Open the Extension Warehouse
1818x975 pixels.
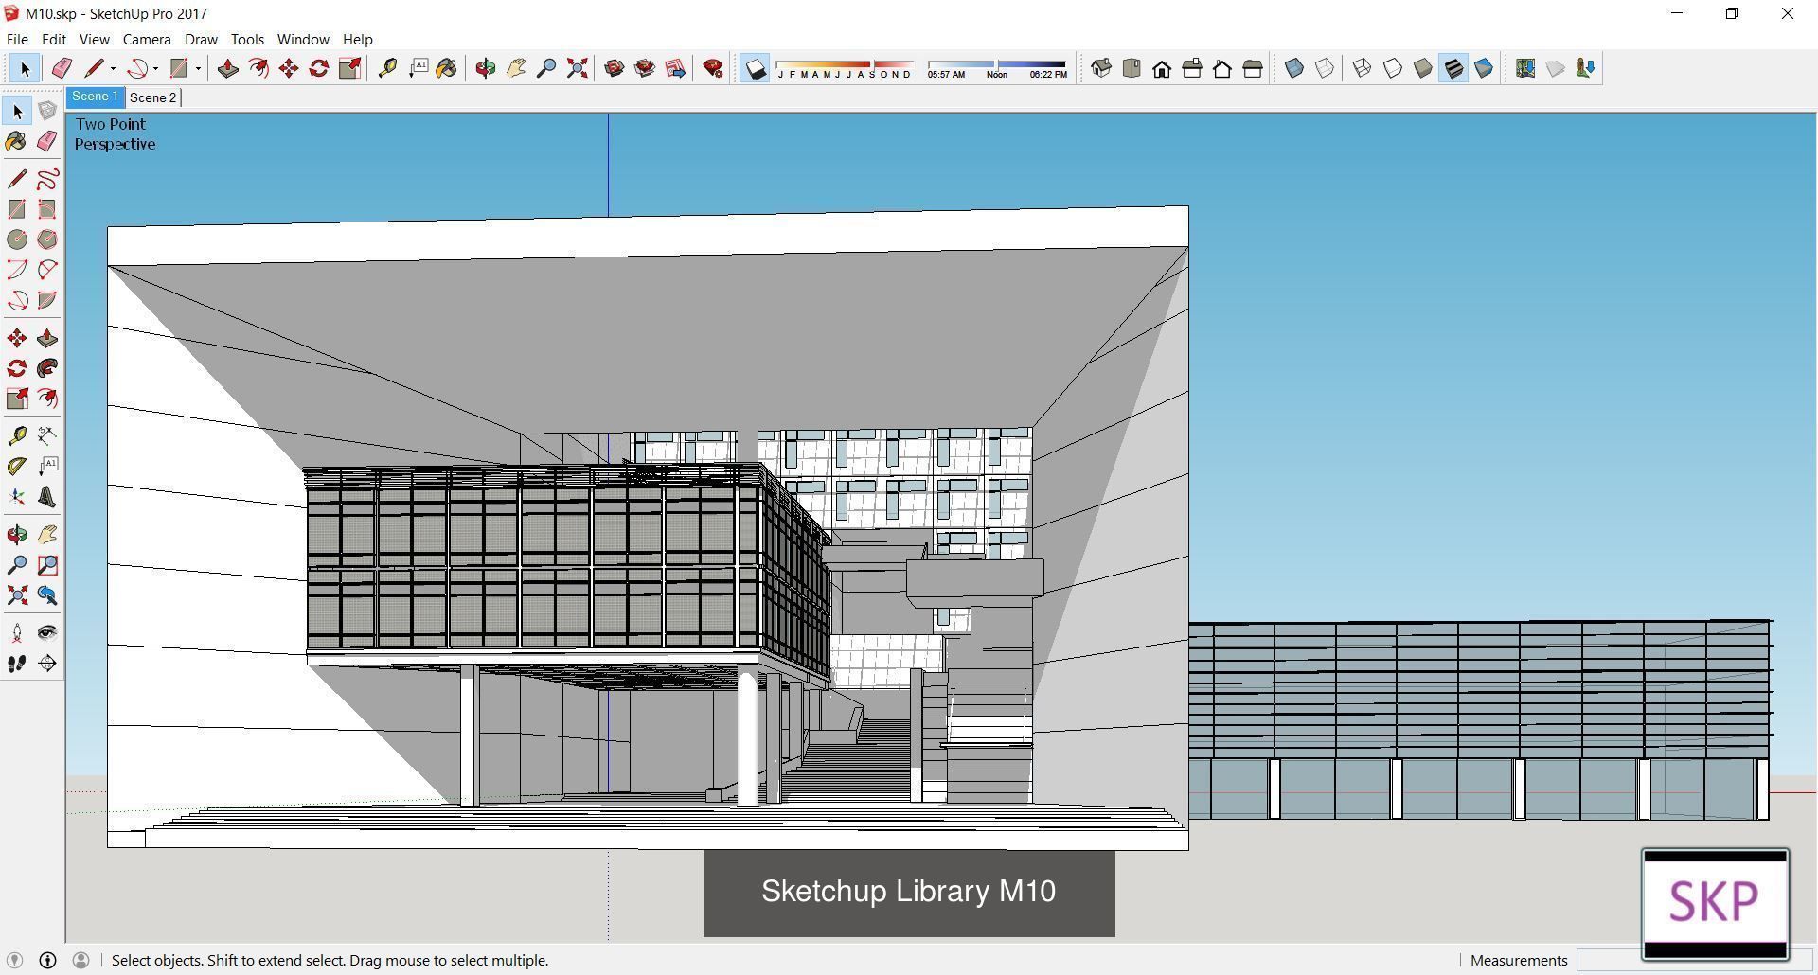pos(645,68)
